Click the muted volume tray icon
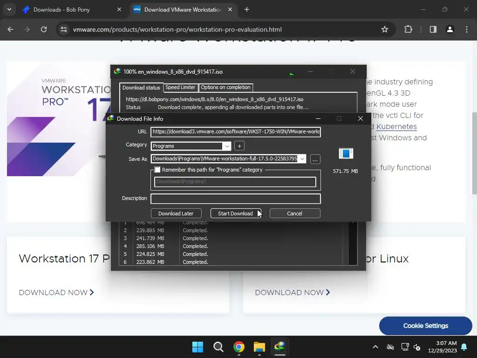477x358 pixels. 417,347
